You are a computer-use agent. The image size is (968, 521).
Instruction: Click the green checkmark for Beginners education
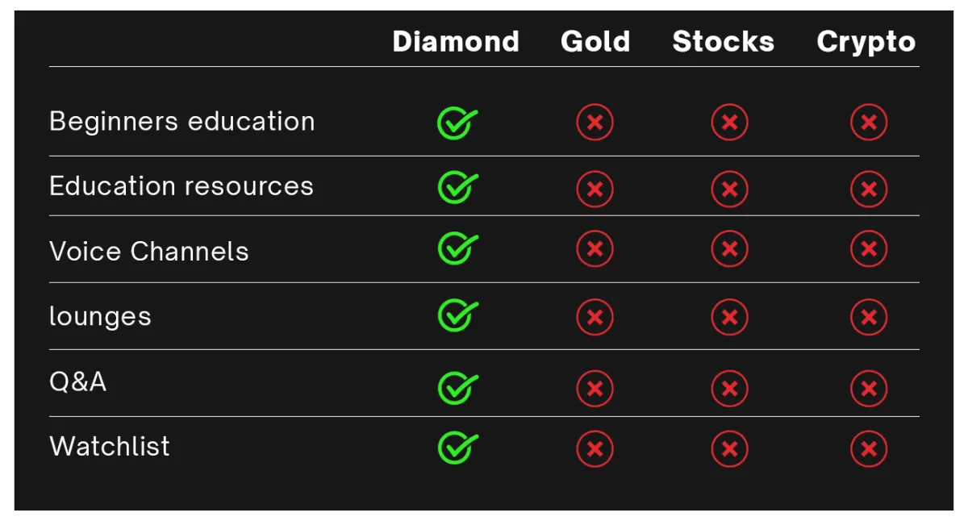pyautogui.click(x=457, y=123)
